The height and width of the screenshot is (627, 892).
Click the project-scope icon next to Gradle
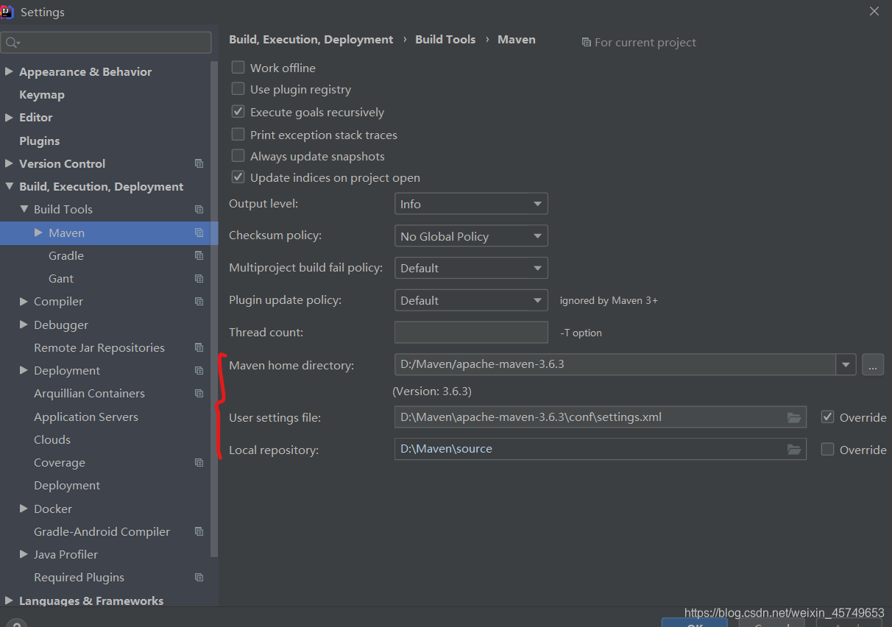tap(199, 255)
